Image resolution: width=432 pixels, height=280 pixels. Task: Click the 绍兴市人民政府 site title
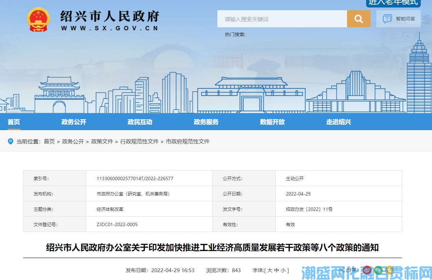(110, 16)
